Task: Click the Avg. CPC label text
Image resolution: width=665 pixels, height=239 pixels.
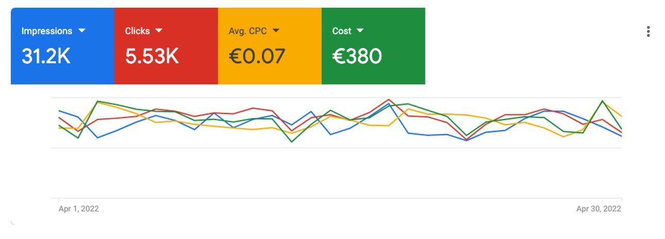Action: 248,31
